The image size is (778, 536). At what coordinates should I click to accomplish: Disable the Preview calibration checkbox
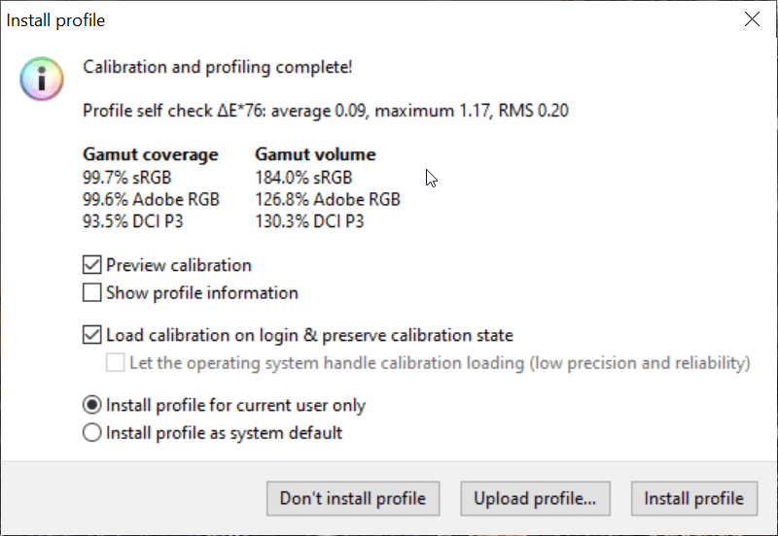coord(92,265)
